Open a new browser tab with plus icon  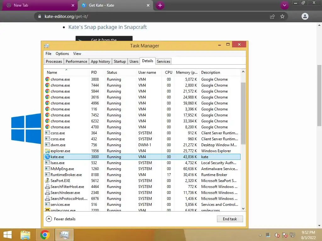(160, 5)
